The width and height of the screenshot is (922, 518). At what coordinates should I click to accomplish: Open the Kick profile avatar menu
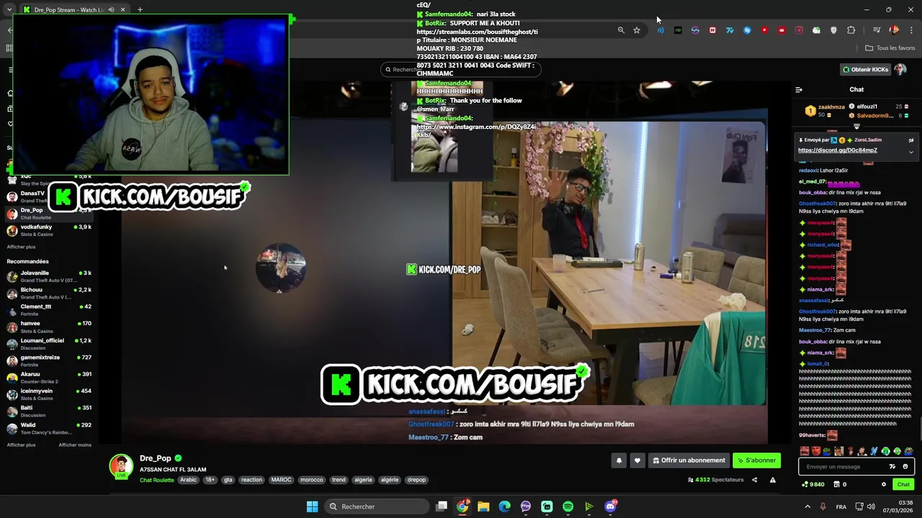tap(900, 70)
